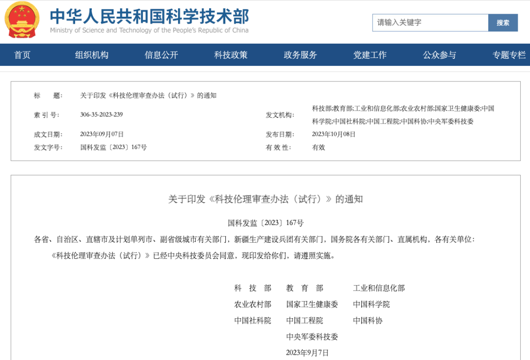Click inside the keyword search input field
530x360 pixels.
pos(430,23)
